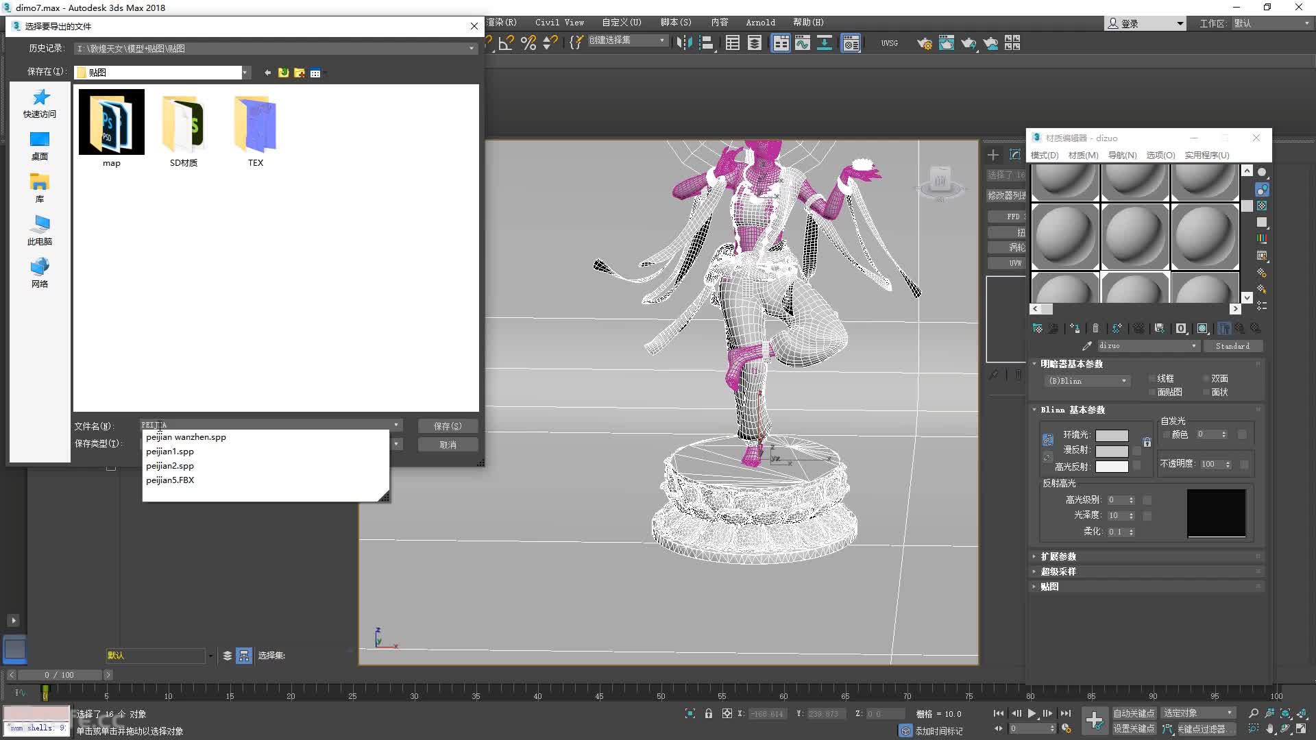Click Set Key (设置关键点) button
The width and height of the screenshot is (1316, 740).
pyautogui.click(x=1134, y=729)
